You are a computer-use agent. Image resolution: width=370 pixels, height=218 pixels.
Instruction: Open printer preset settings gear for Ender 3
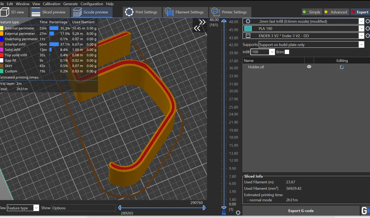(368, 36)
